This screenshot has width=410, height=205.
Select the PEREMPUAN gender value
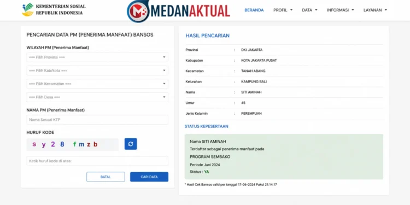click(251, 114)
